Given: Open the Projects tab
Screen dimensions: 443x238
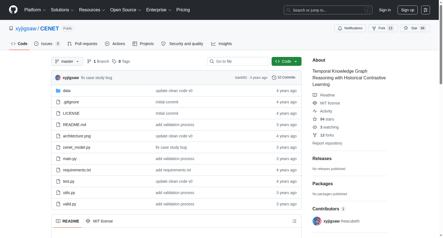Looking at the screenshot, I should [143, 44].
